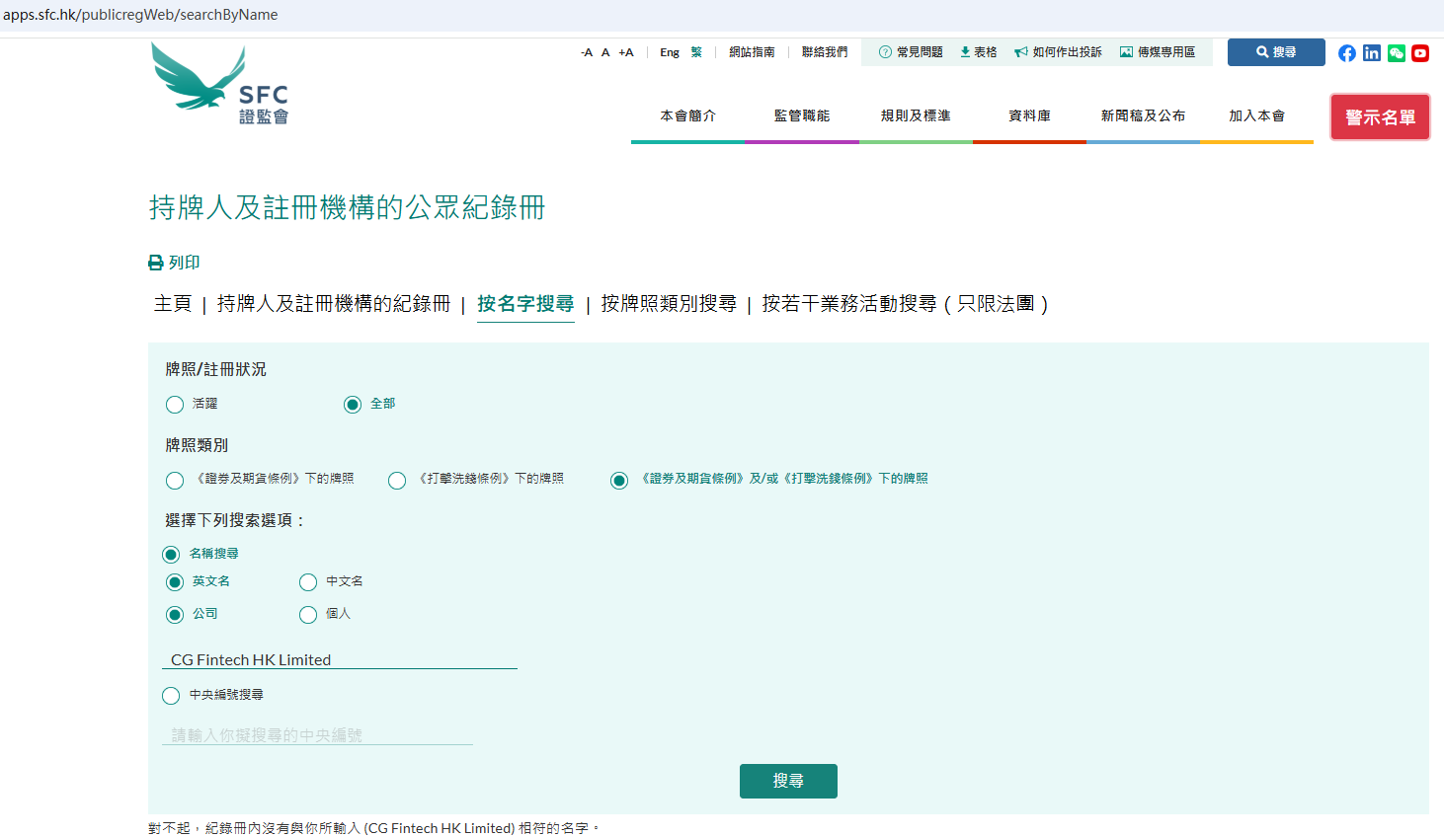1444x837 pixels.
Task: Click the red 警示名單 button
Action: click(1380, 117)
